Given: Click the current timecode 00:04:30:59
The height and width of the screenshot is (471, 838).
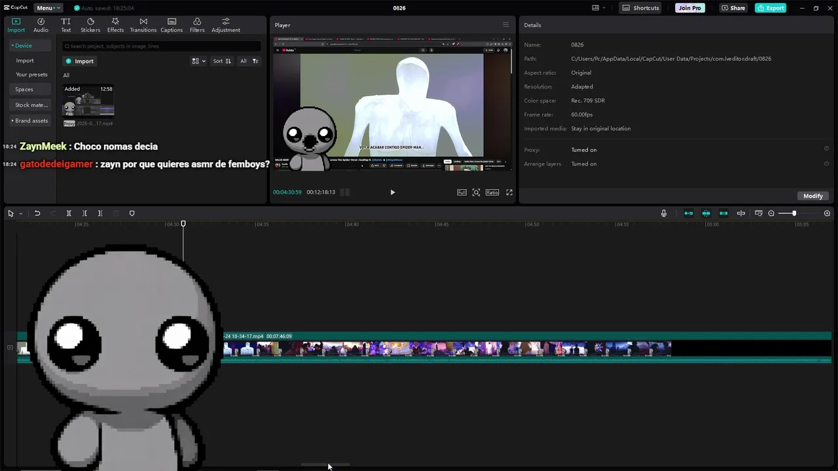Looking at the screenshot, I should (x=287, y=192).
